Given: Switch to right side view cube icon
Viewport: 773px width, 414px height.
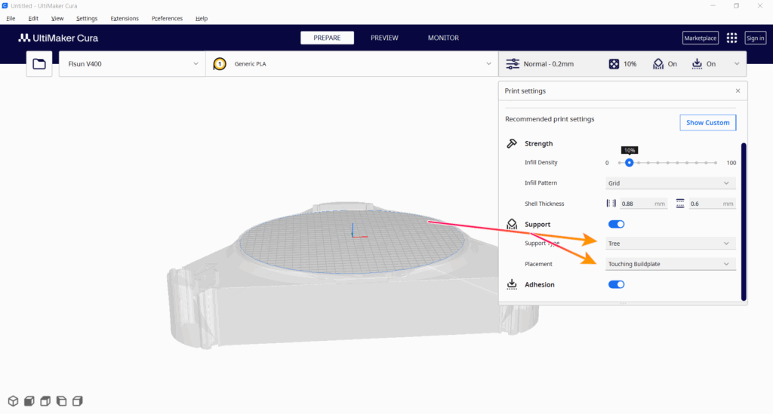Looking at the screenshot, I should [78, 400].
